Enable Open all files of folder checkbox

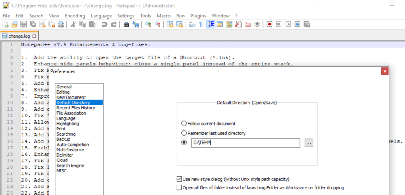pyautogui.click(x=179, y=187)
